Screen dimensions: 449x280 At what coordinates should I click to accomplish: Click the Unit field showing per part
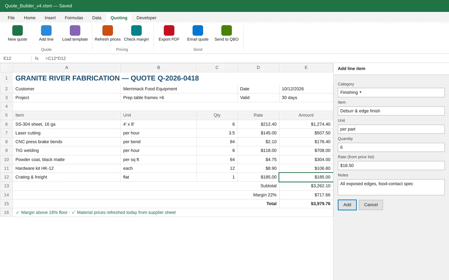pyautogui.click(x=391, y=129)
